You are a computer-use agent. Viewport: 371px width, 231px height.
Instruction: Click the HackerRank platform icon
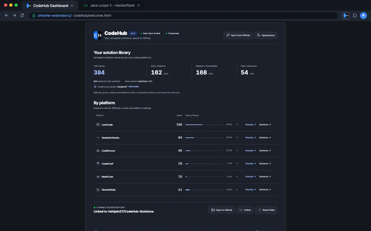coord(98,190)
